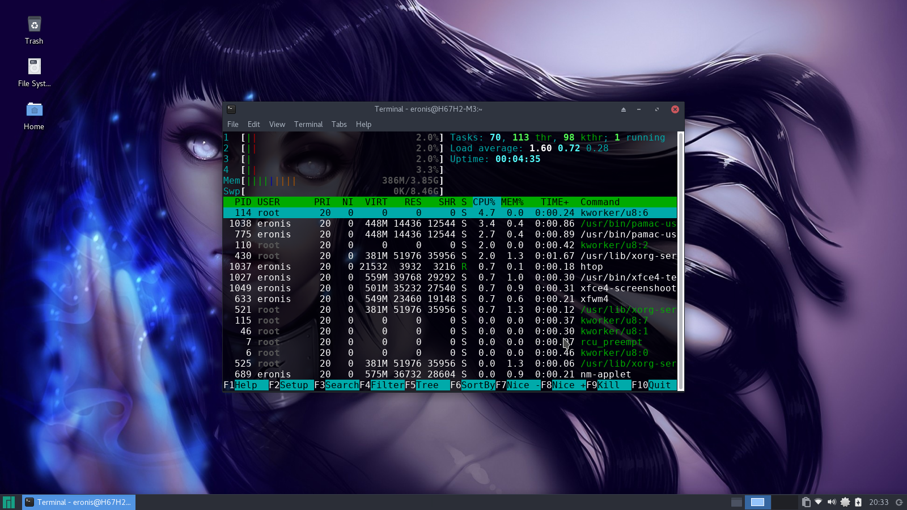Click the Wi-Fi network tray icon
This screenshot has width=907, height=510.
tap(819, 502)
